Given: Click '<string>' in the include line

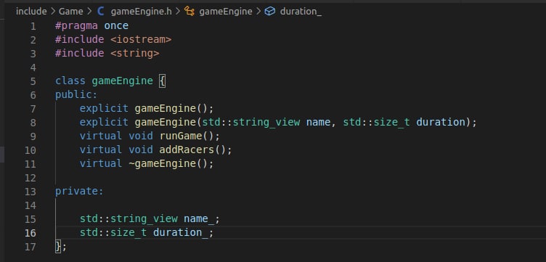Looking at the screenshot, I should [135, 53].
